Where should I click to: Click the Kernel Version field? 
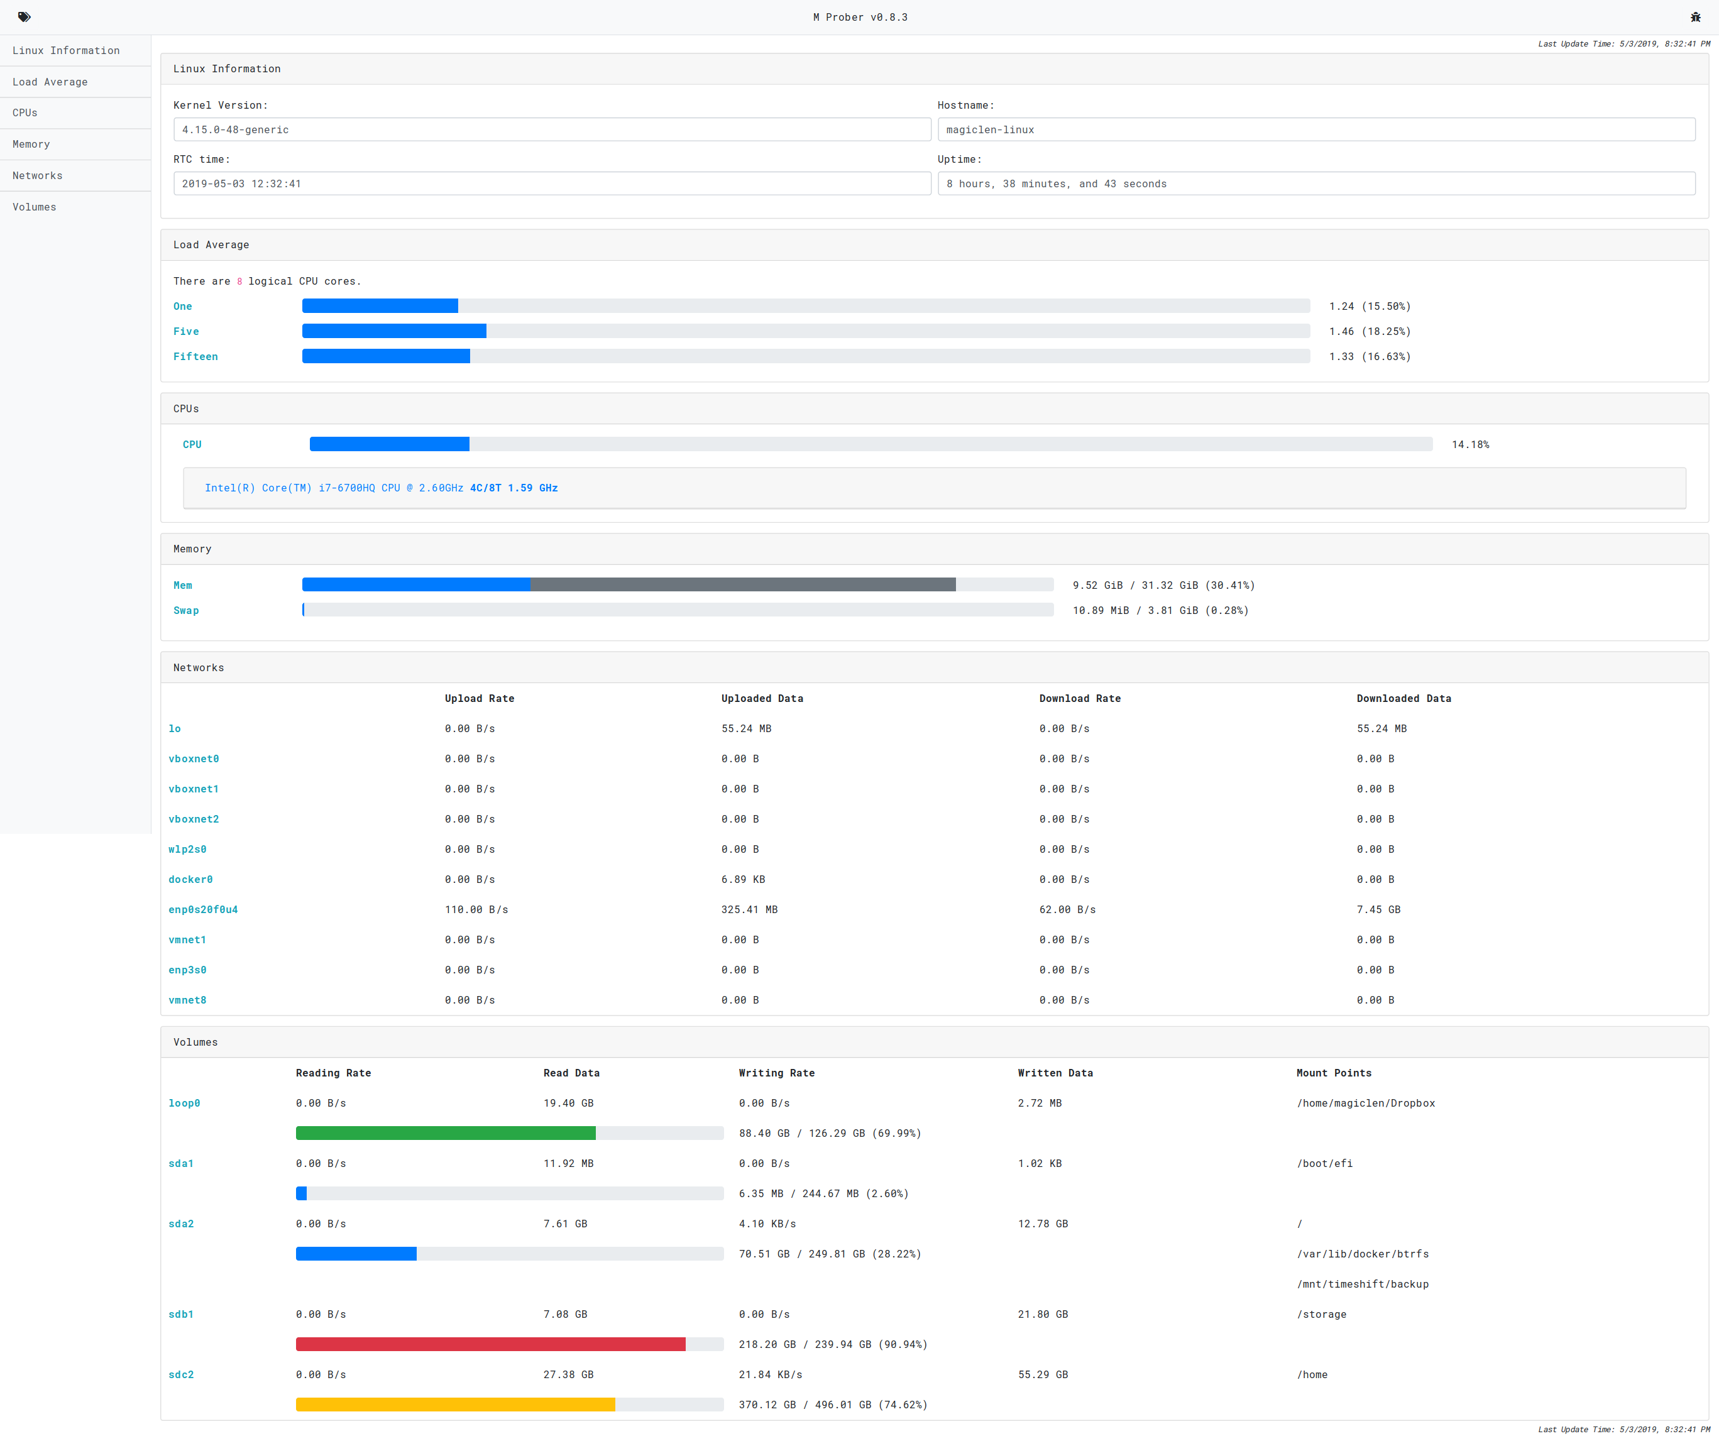[x=552, y=129]
